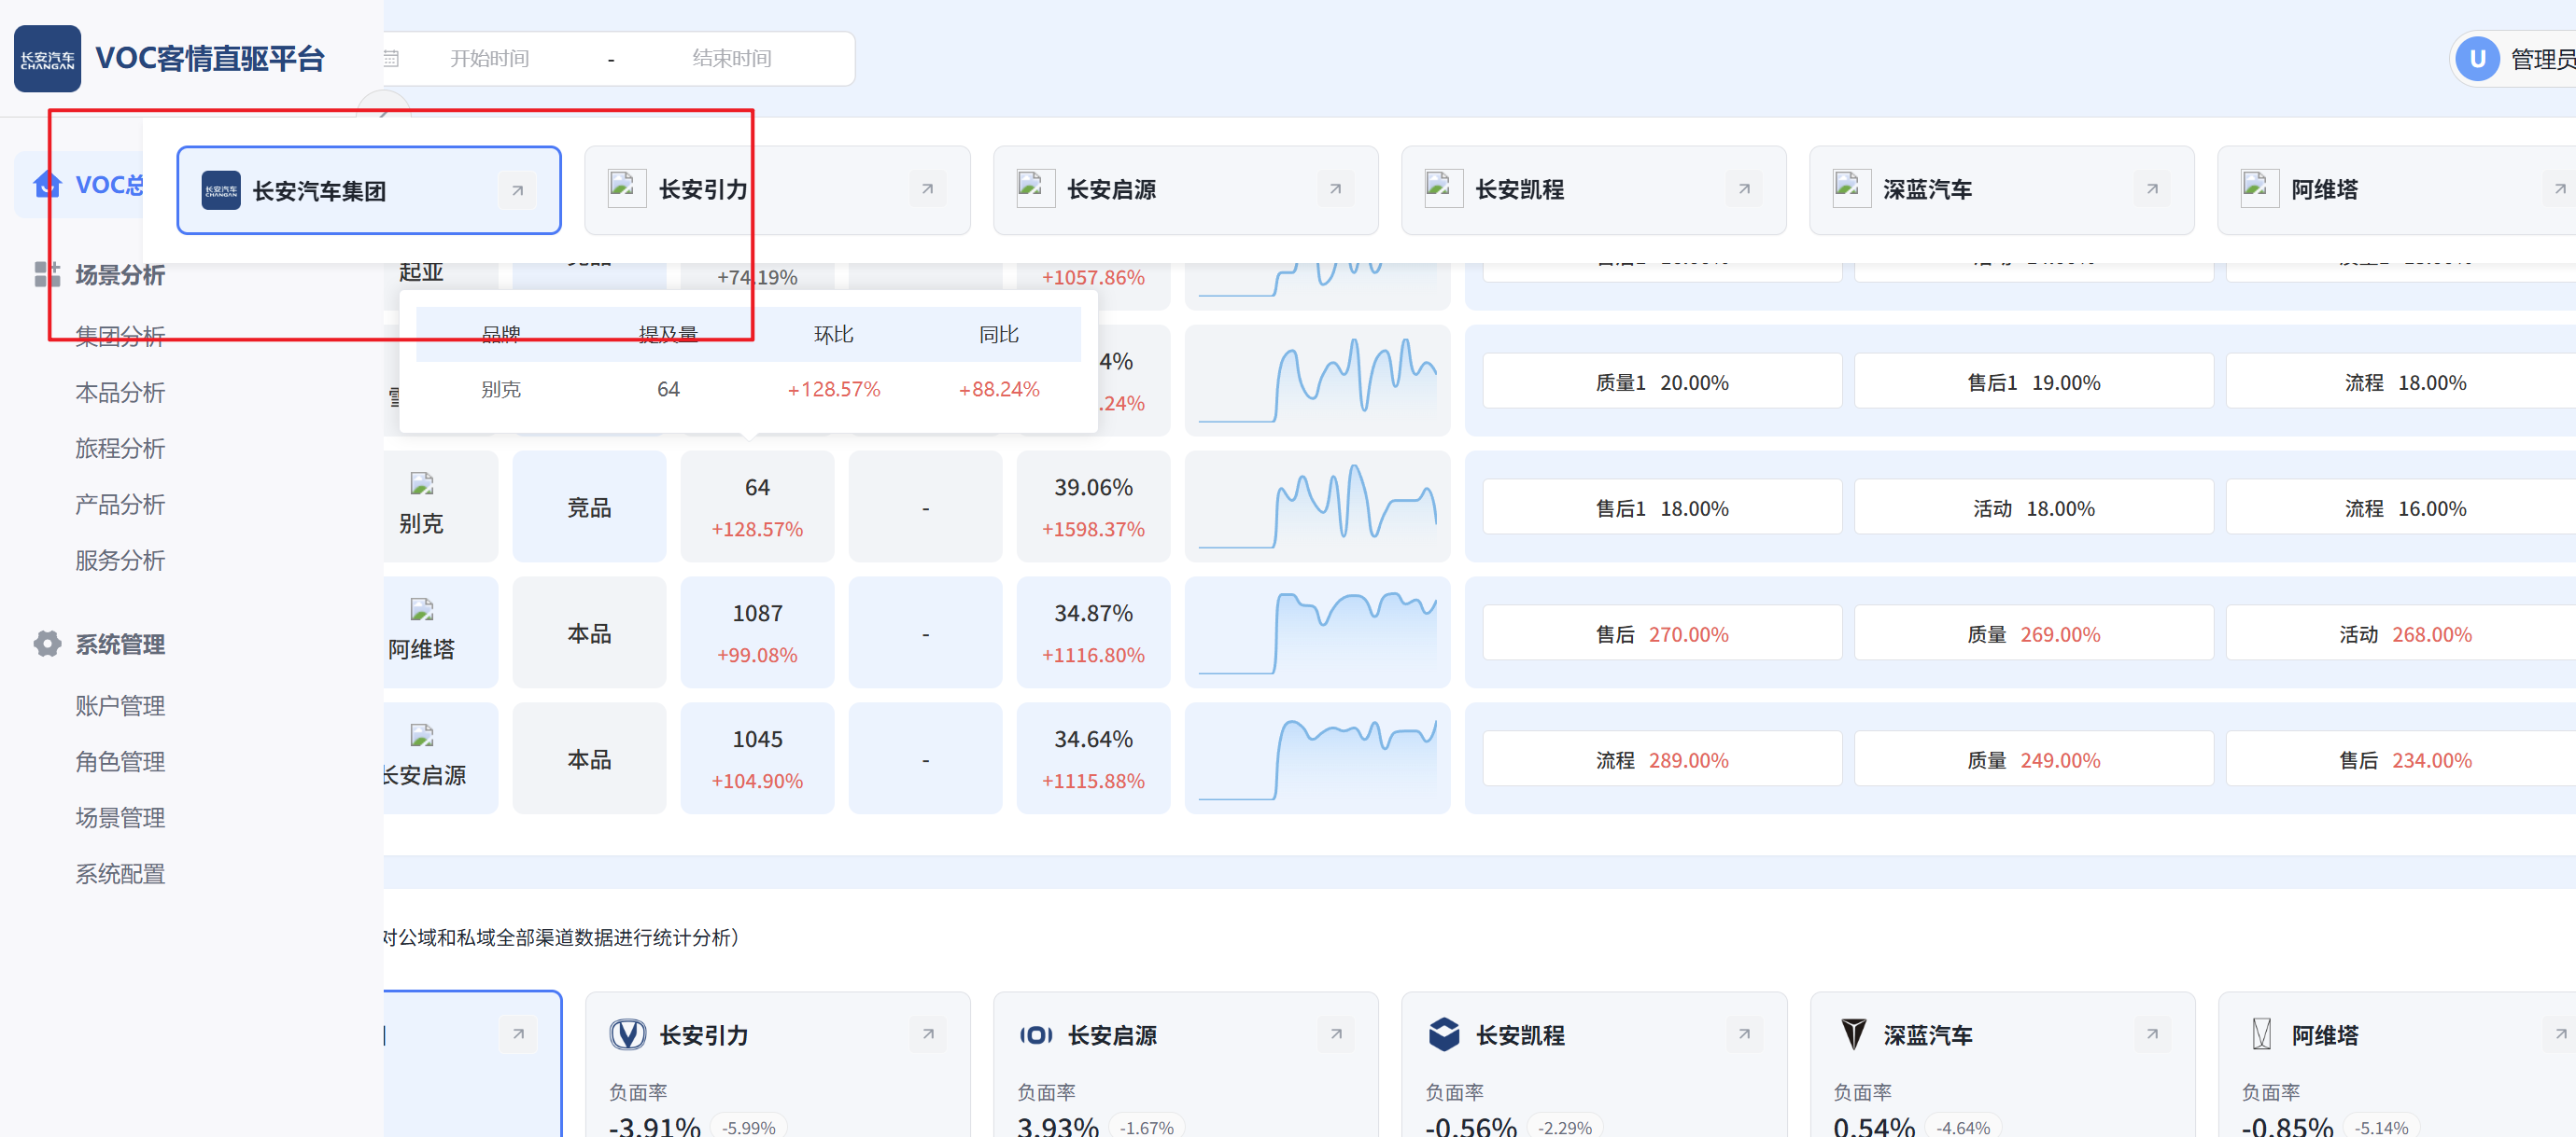Image resolution: width=2576 pixels, height=1137 pixels.
Task: Click the broken image icon beside top 长安凯程
Action: click(x=1444, y=188)
